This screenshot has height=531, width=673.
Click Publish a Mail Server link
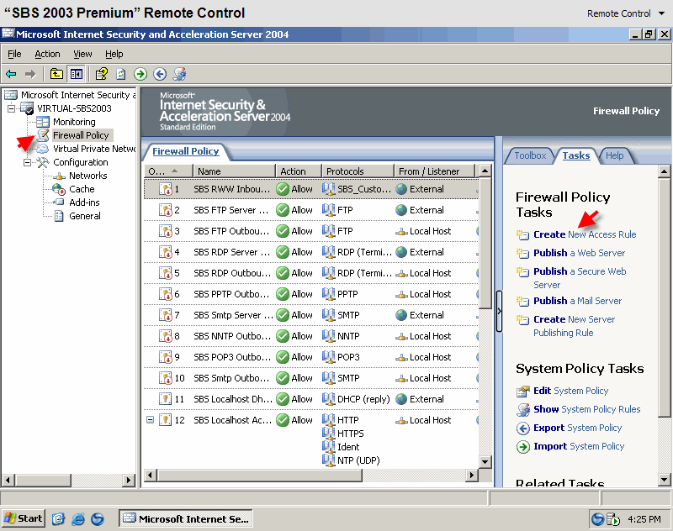pyautogui.click(x=577, y=301)
